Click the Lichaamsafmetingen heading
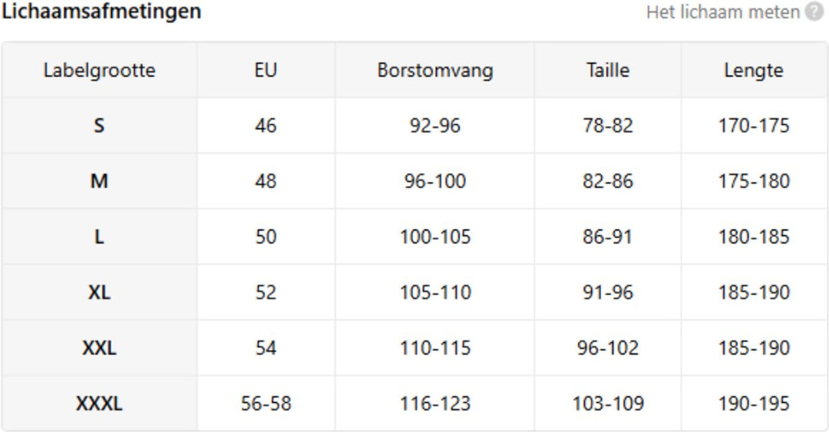The width and height of the screenshot is (829, 432). click(x=101, y=12)
